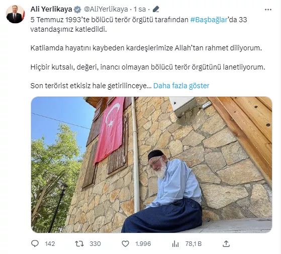Open the attached photo of elderly man
Screen dimensions: 281x254
pyautogui.click(x=152, y=165)
